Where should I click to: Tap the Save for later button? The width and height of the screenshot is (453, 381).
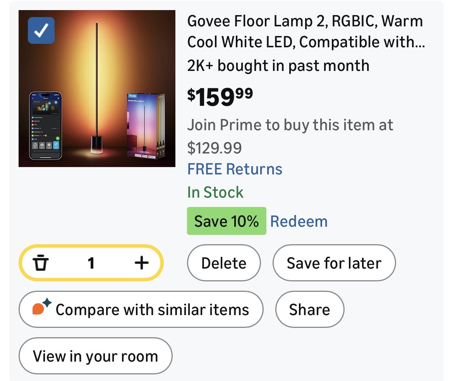tap(334, 263)
